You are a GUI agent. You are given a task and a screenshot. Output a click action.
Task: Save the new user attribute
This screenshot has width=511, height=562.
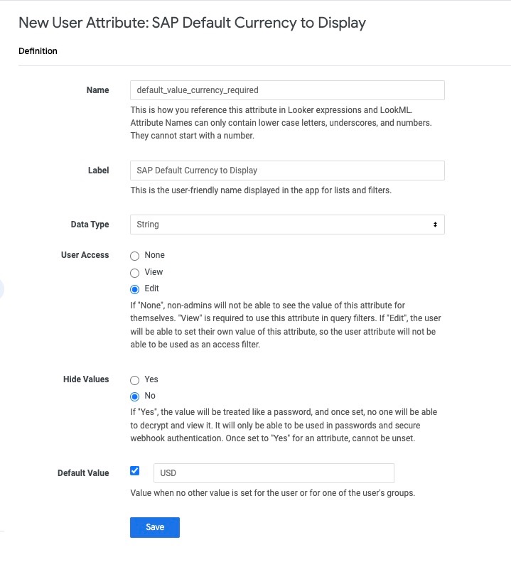pyautogui.click(x=155, y=527)
